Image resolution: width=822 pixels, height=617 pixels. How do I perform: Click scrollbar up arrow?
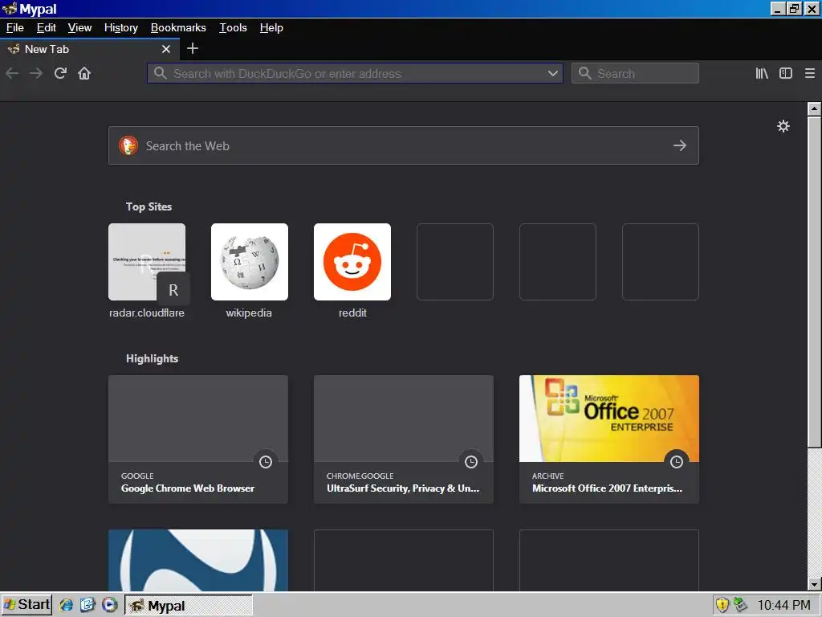814,108
